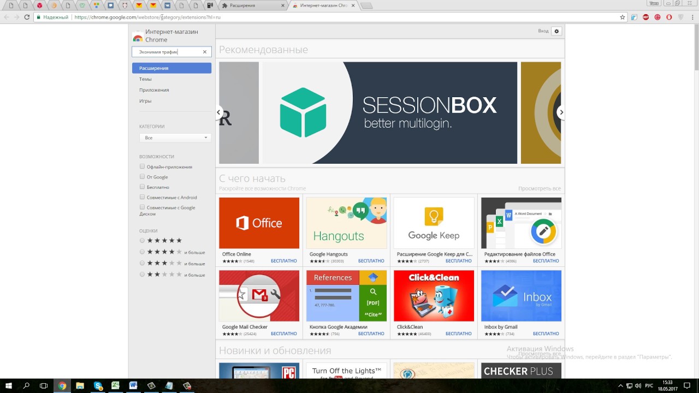Expand the Категории dropdown showing Все
699x393 pixels.
click(175, 138)
